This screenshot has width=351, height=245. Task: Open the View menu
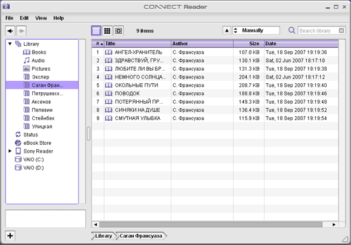[41, 18]
